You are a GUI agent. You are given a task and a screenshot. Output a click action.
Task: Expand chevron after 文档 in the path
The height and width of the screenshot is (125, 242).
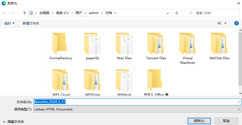(x=115, y=13)
